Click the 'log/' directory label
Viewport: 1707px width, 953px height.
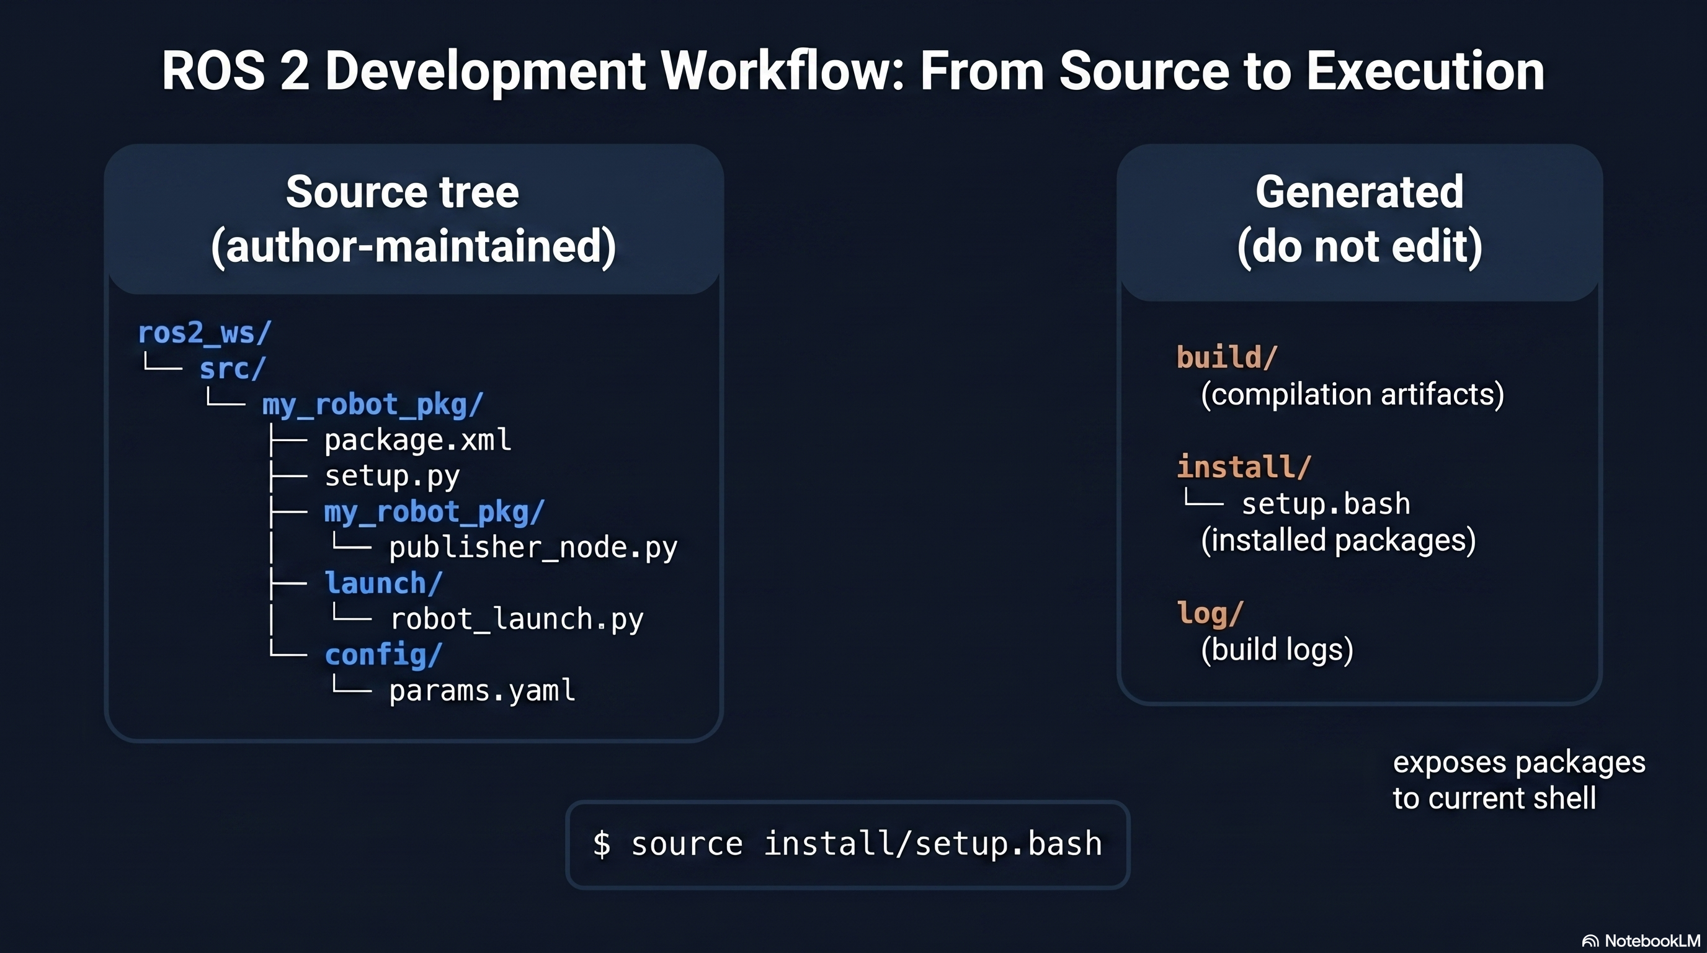point(1210,613)
